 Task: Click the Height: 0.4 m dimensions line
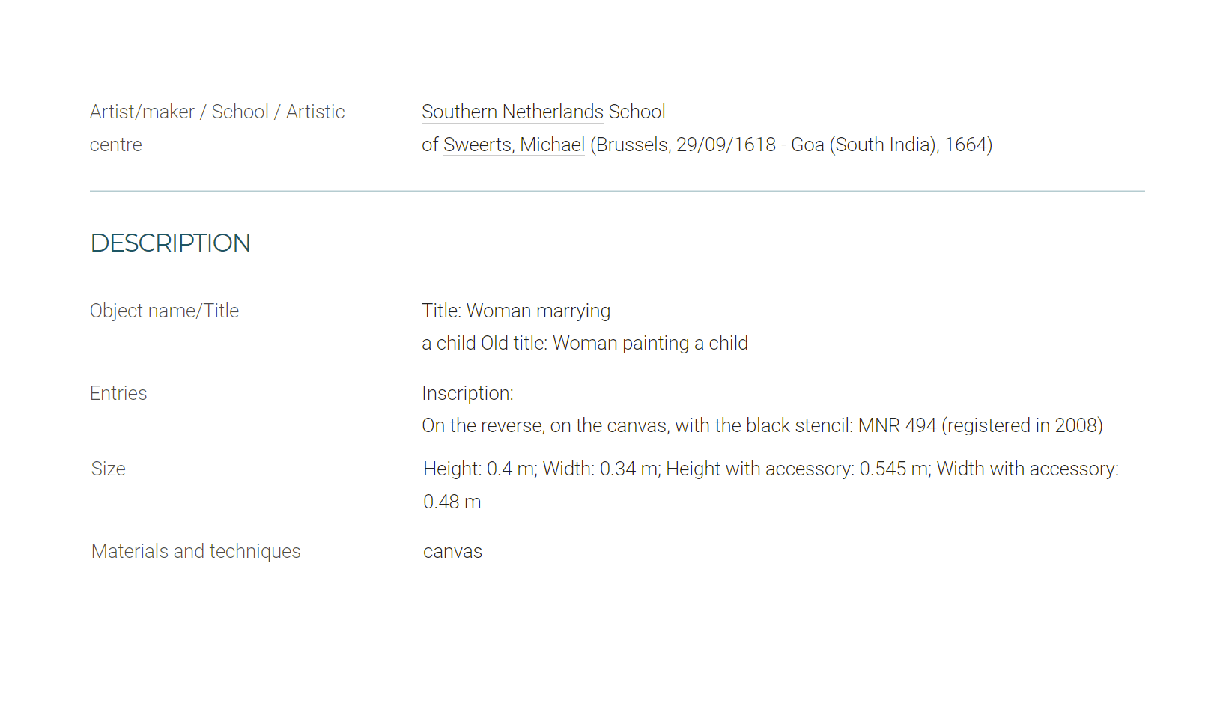pos(771,469)
